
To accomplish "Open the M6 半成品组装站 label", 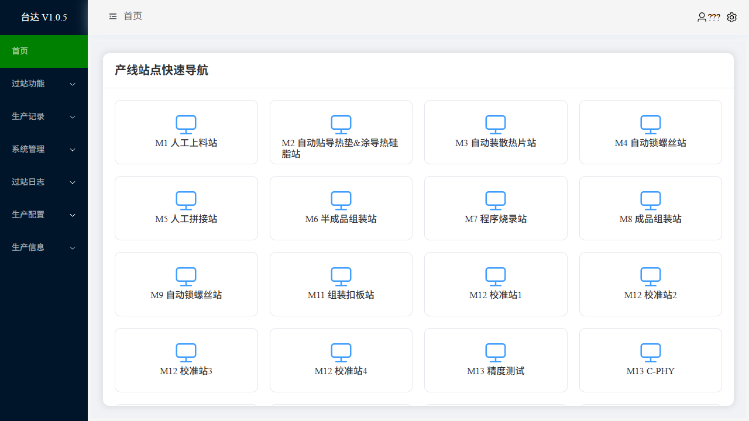I will click(341, 219).
